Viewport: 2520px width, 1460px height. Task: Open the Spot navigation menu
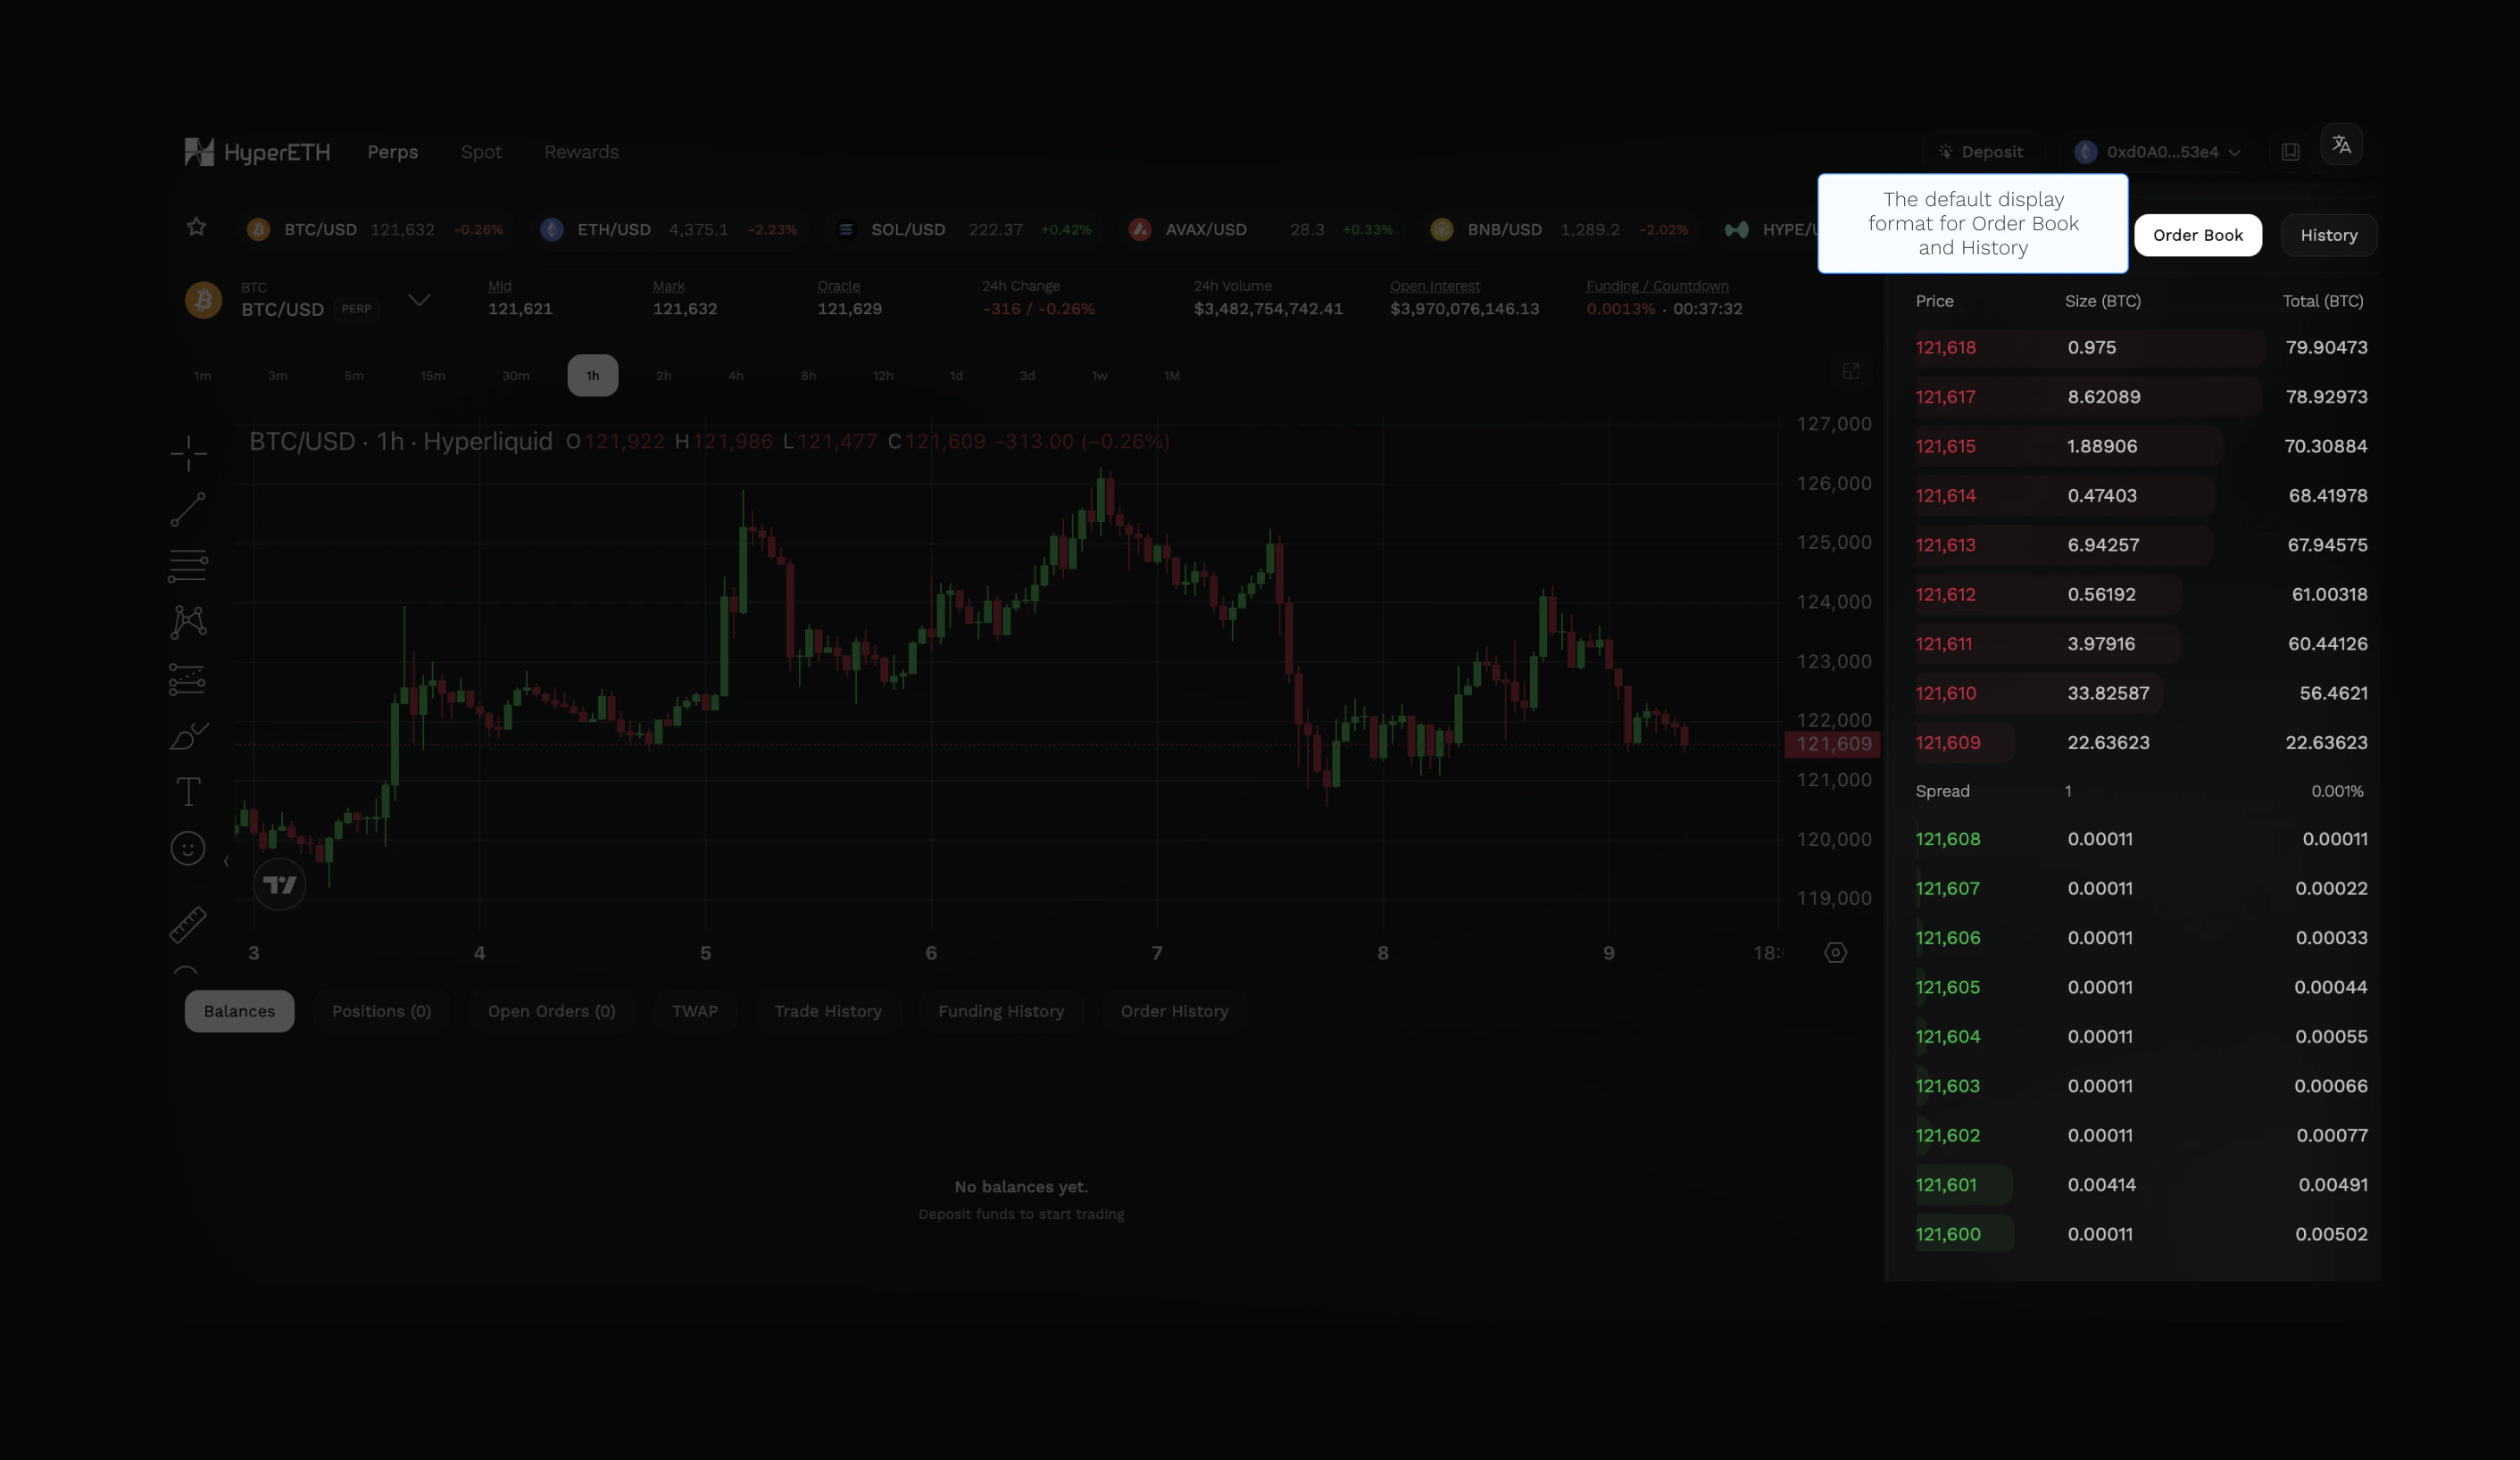[x=481, y=152]
